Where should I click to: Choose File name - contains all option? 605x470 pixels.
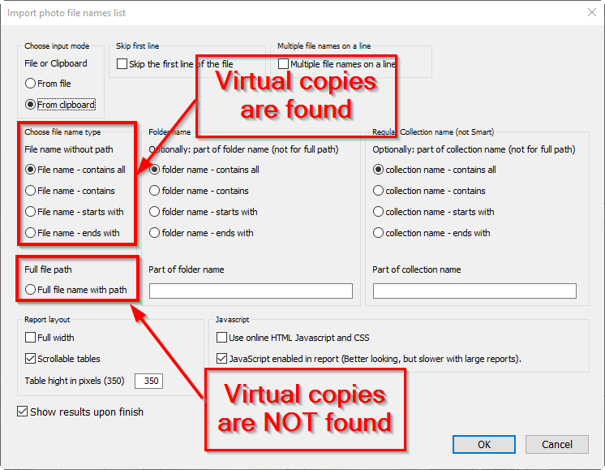[x=31, y=170]
